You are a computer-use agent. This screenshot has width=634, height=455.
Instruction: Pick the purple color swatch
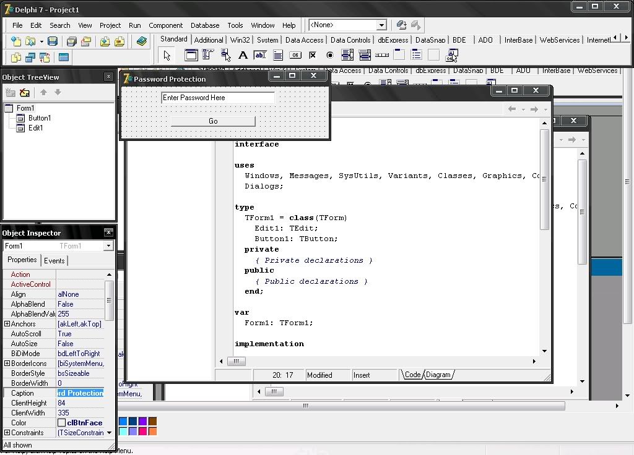(142, 422)
